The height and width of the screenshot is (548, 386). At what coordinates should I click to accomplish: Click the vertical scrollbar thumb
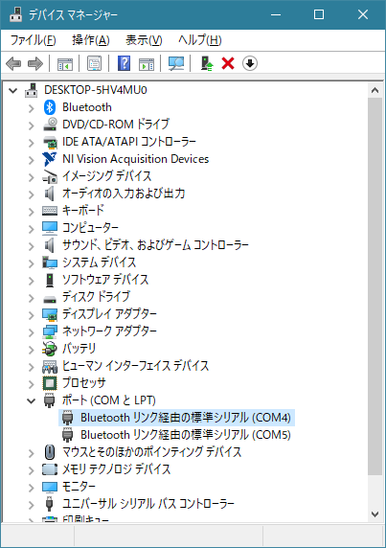375,286
